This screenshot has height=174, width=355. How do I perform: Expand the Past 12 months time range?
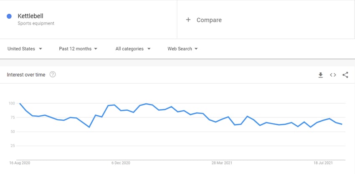pyautogui.click(x=78, y=49)
